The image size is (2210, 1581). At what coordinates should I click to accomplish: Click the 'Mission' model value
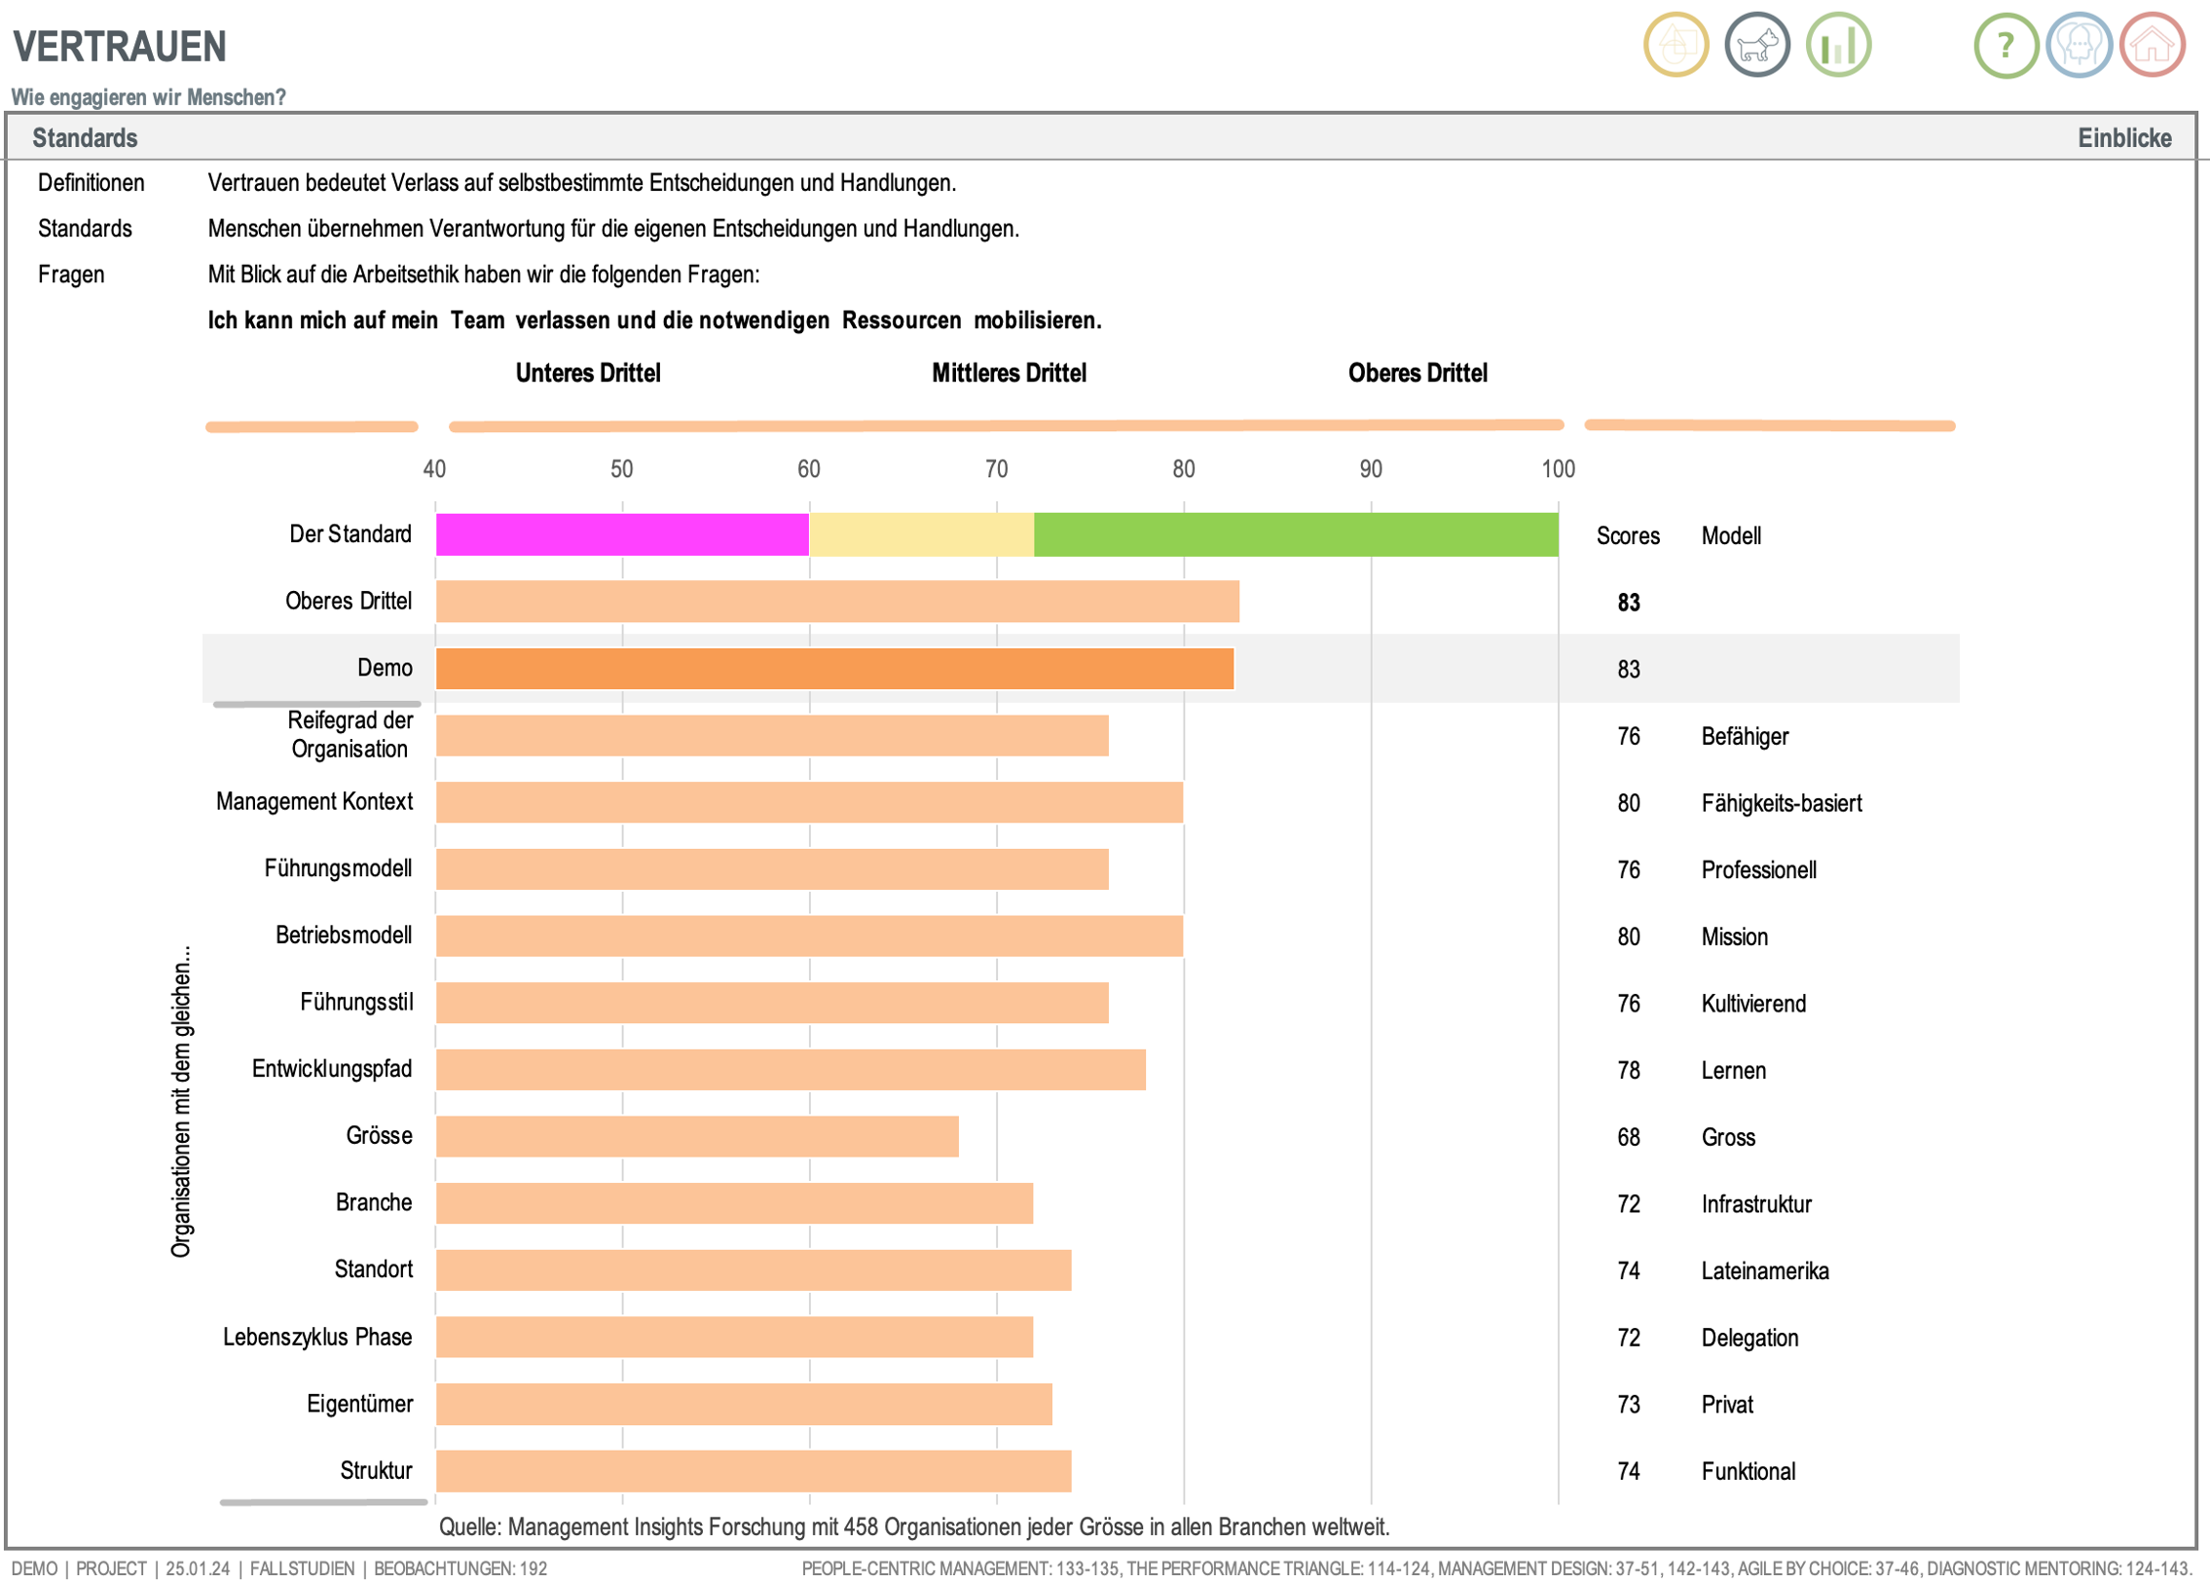pos(1734,938)
